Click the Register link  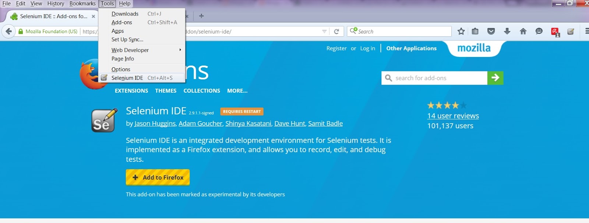point(336,48)
